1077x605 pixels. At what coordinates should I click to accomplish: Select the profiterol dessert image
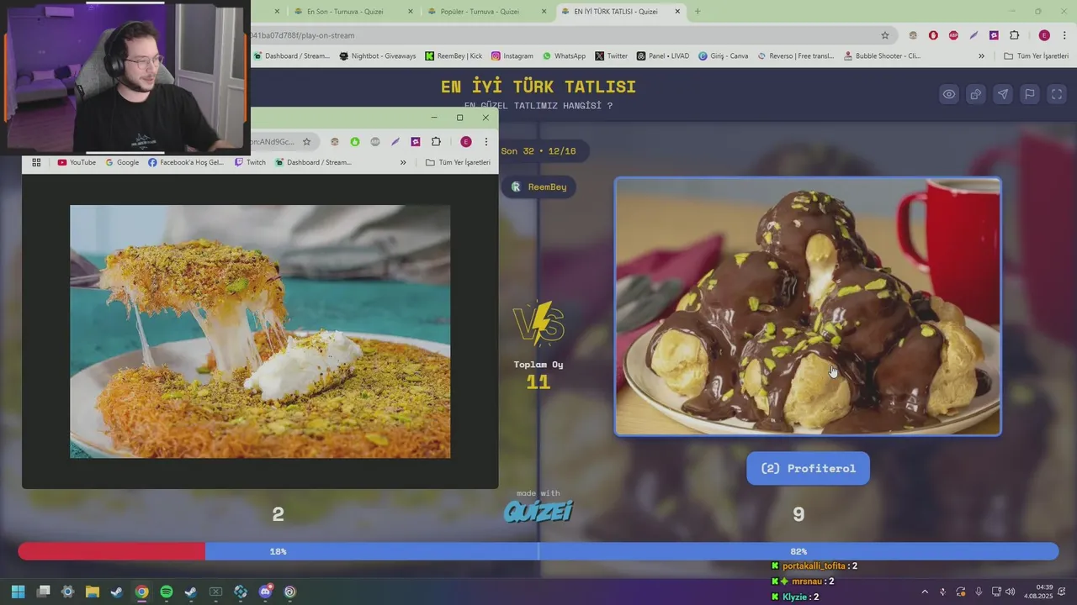808,307
